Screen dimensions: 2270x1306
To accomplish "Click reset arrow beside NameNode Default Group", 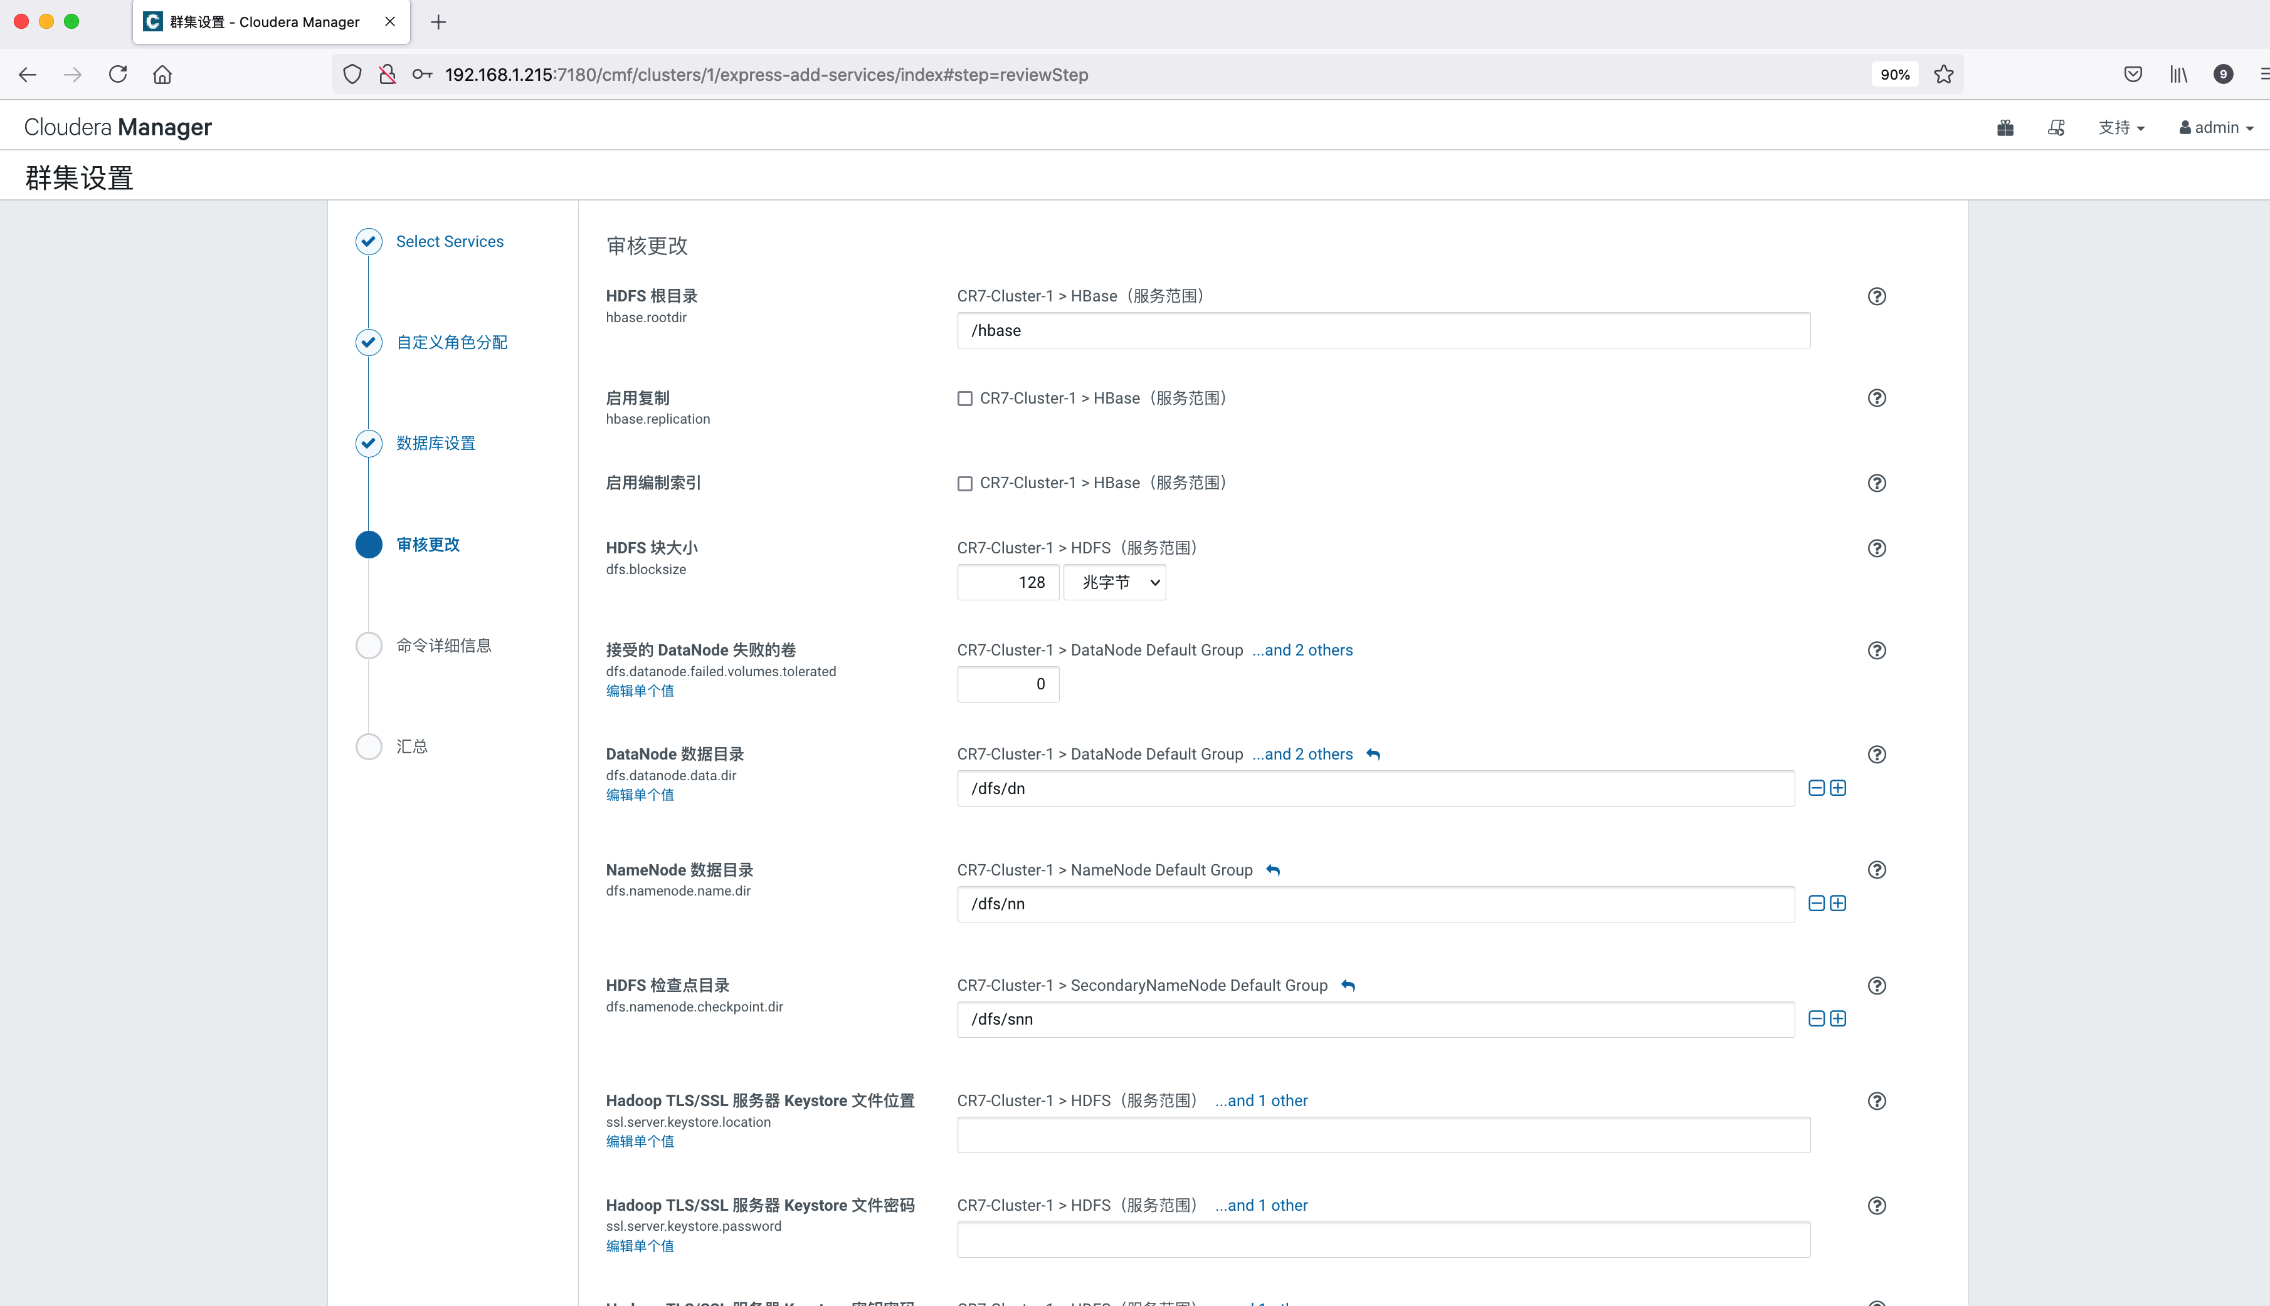I will [1272, 870].
